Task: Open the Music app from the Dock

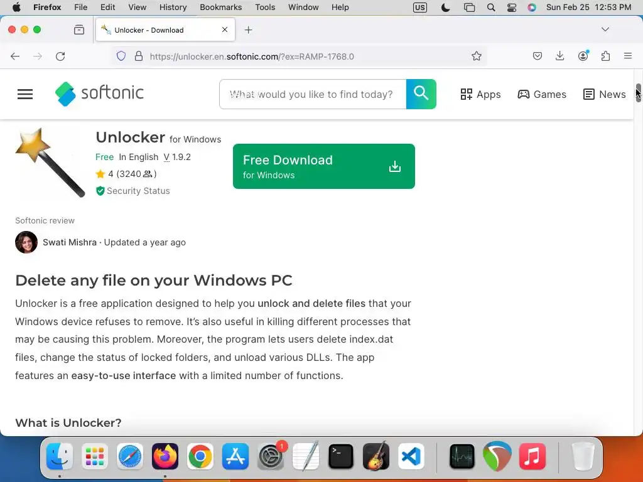Action: pyautogui.click(x=532, y=456)
